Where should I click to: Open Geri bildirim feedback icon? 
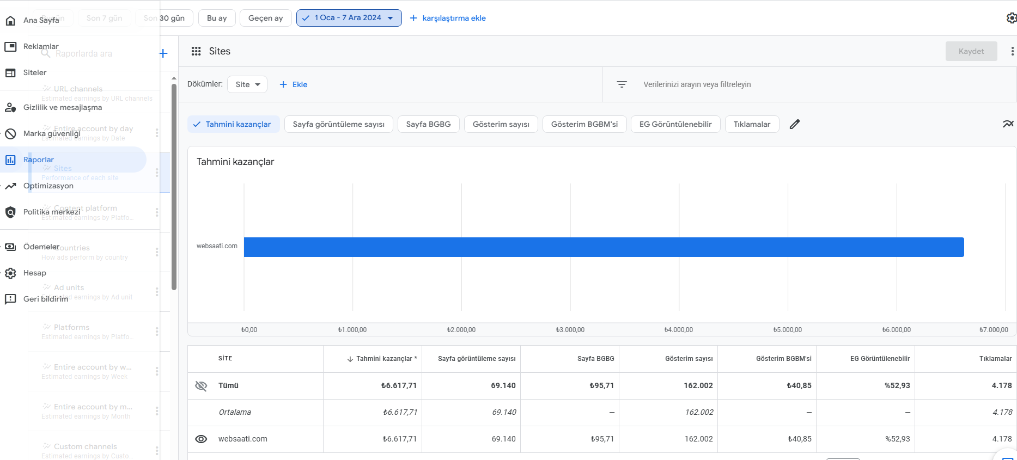[x=10, y=299]
